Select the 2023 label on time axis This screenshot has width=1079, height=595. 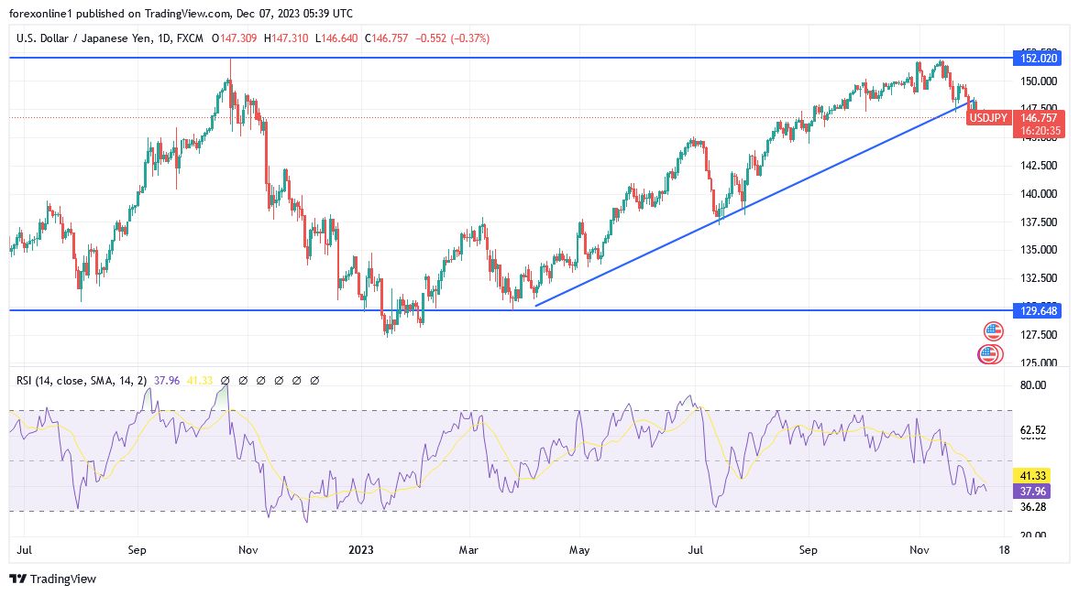(x=359, y=550)
